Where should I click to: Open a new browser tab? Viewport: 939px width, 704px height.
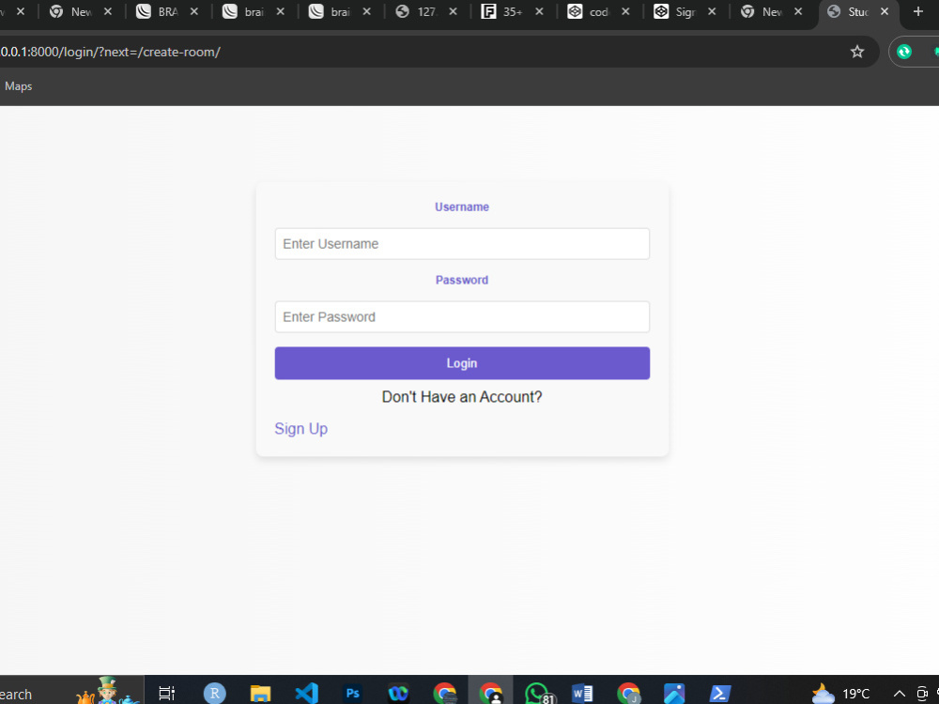(x=918, y=11)
